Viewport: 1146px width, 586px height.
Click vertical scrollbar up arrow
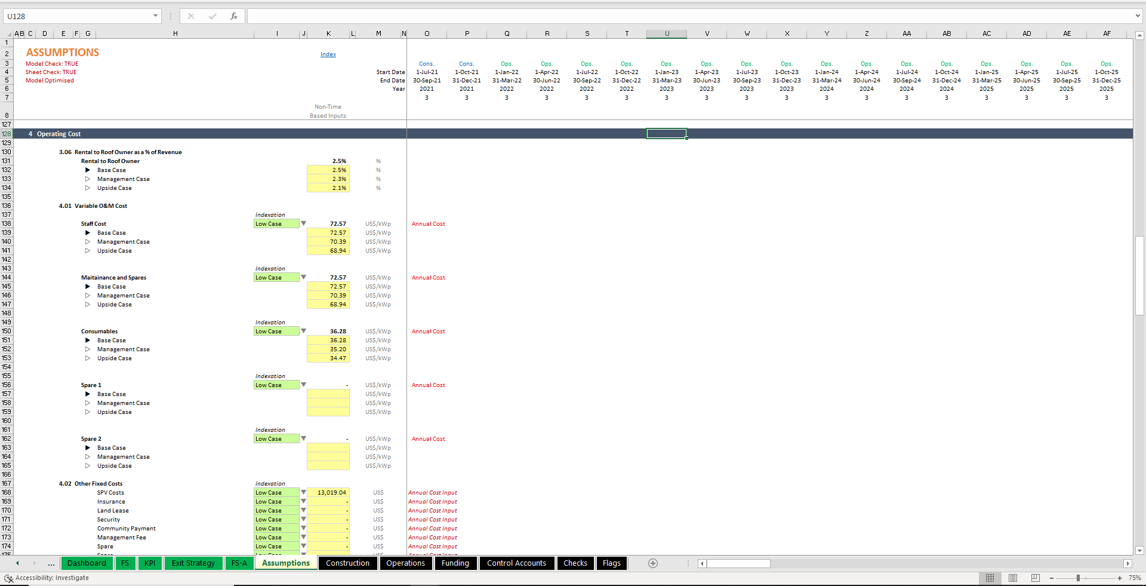[1139, 36]
